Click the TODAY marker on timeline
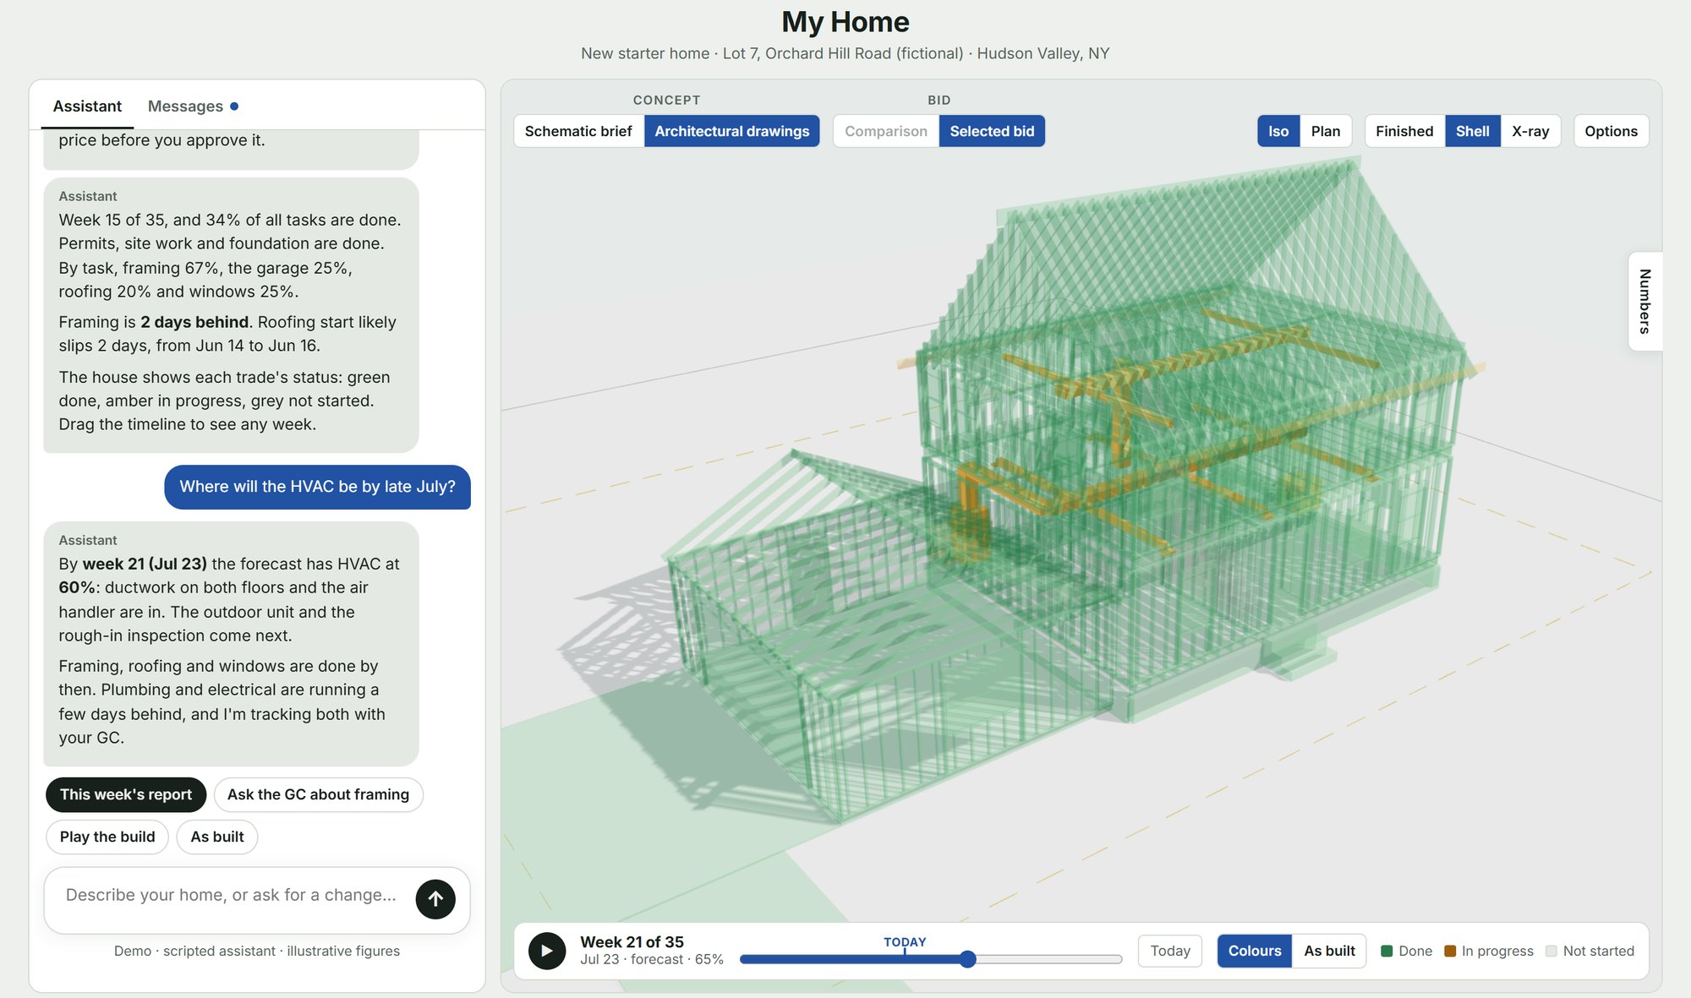This screenshot has width=1691, height=998. tap(905, 942)
